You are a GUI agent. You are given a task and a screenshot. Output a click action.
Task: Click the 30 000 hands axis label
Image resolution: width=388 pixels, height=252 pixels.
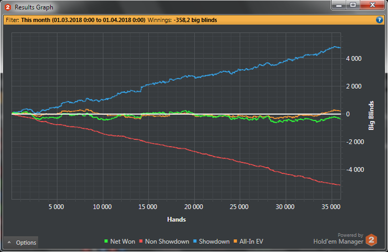click(x=285, y=207)
